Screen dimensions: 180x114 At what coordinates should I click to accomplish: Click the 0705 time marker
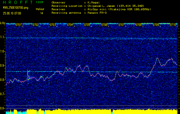[x=87, y=25]
